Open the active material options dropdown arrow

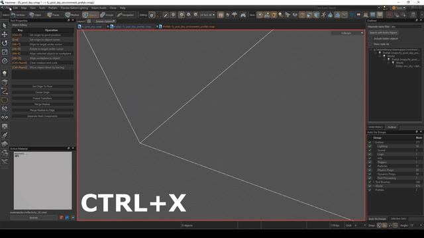coord(73,218)
